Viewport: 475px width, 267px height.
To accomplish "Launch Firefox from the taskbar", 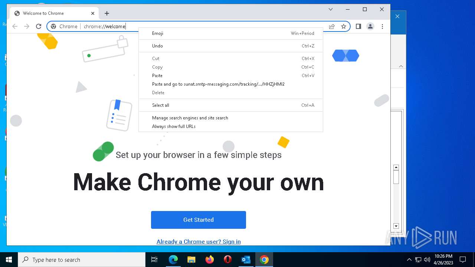I will (210, 260).
